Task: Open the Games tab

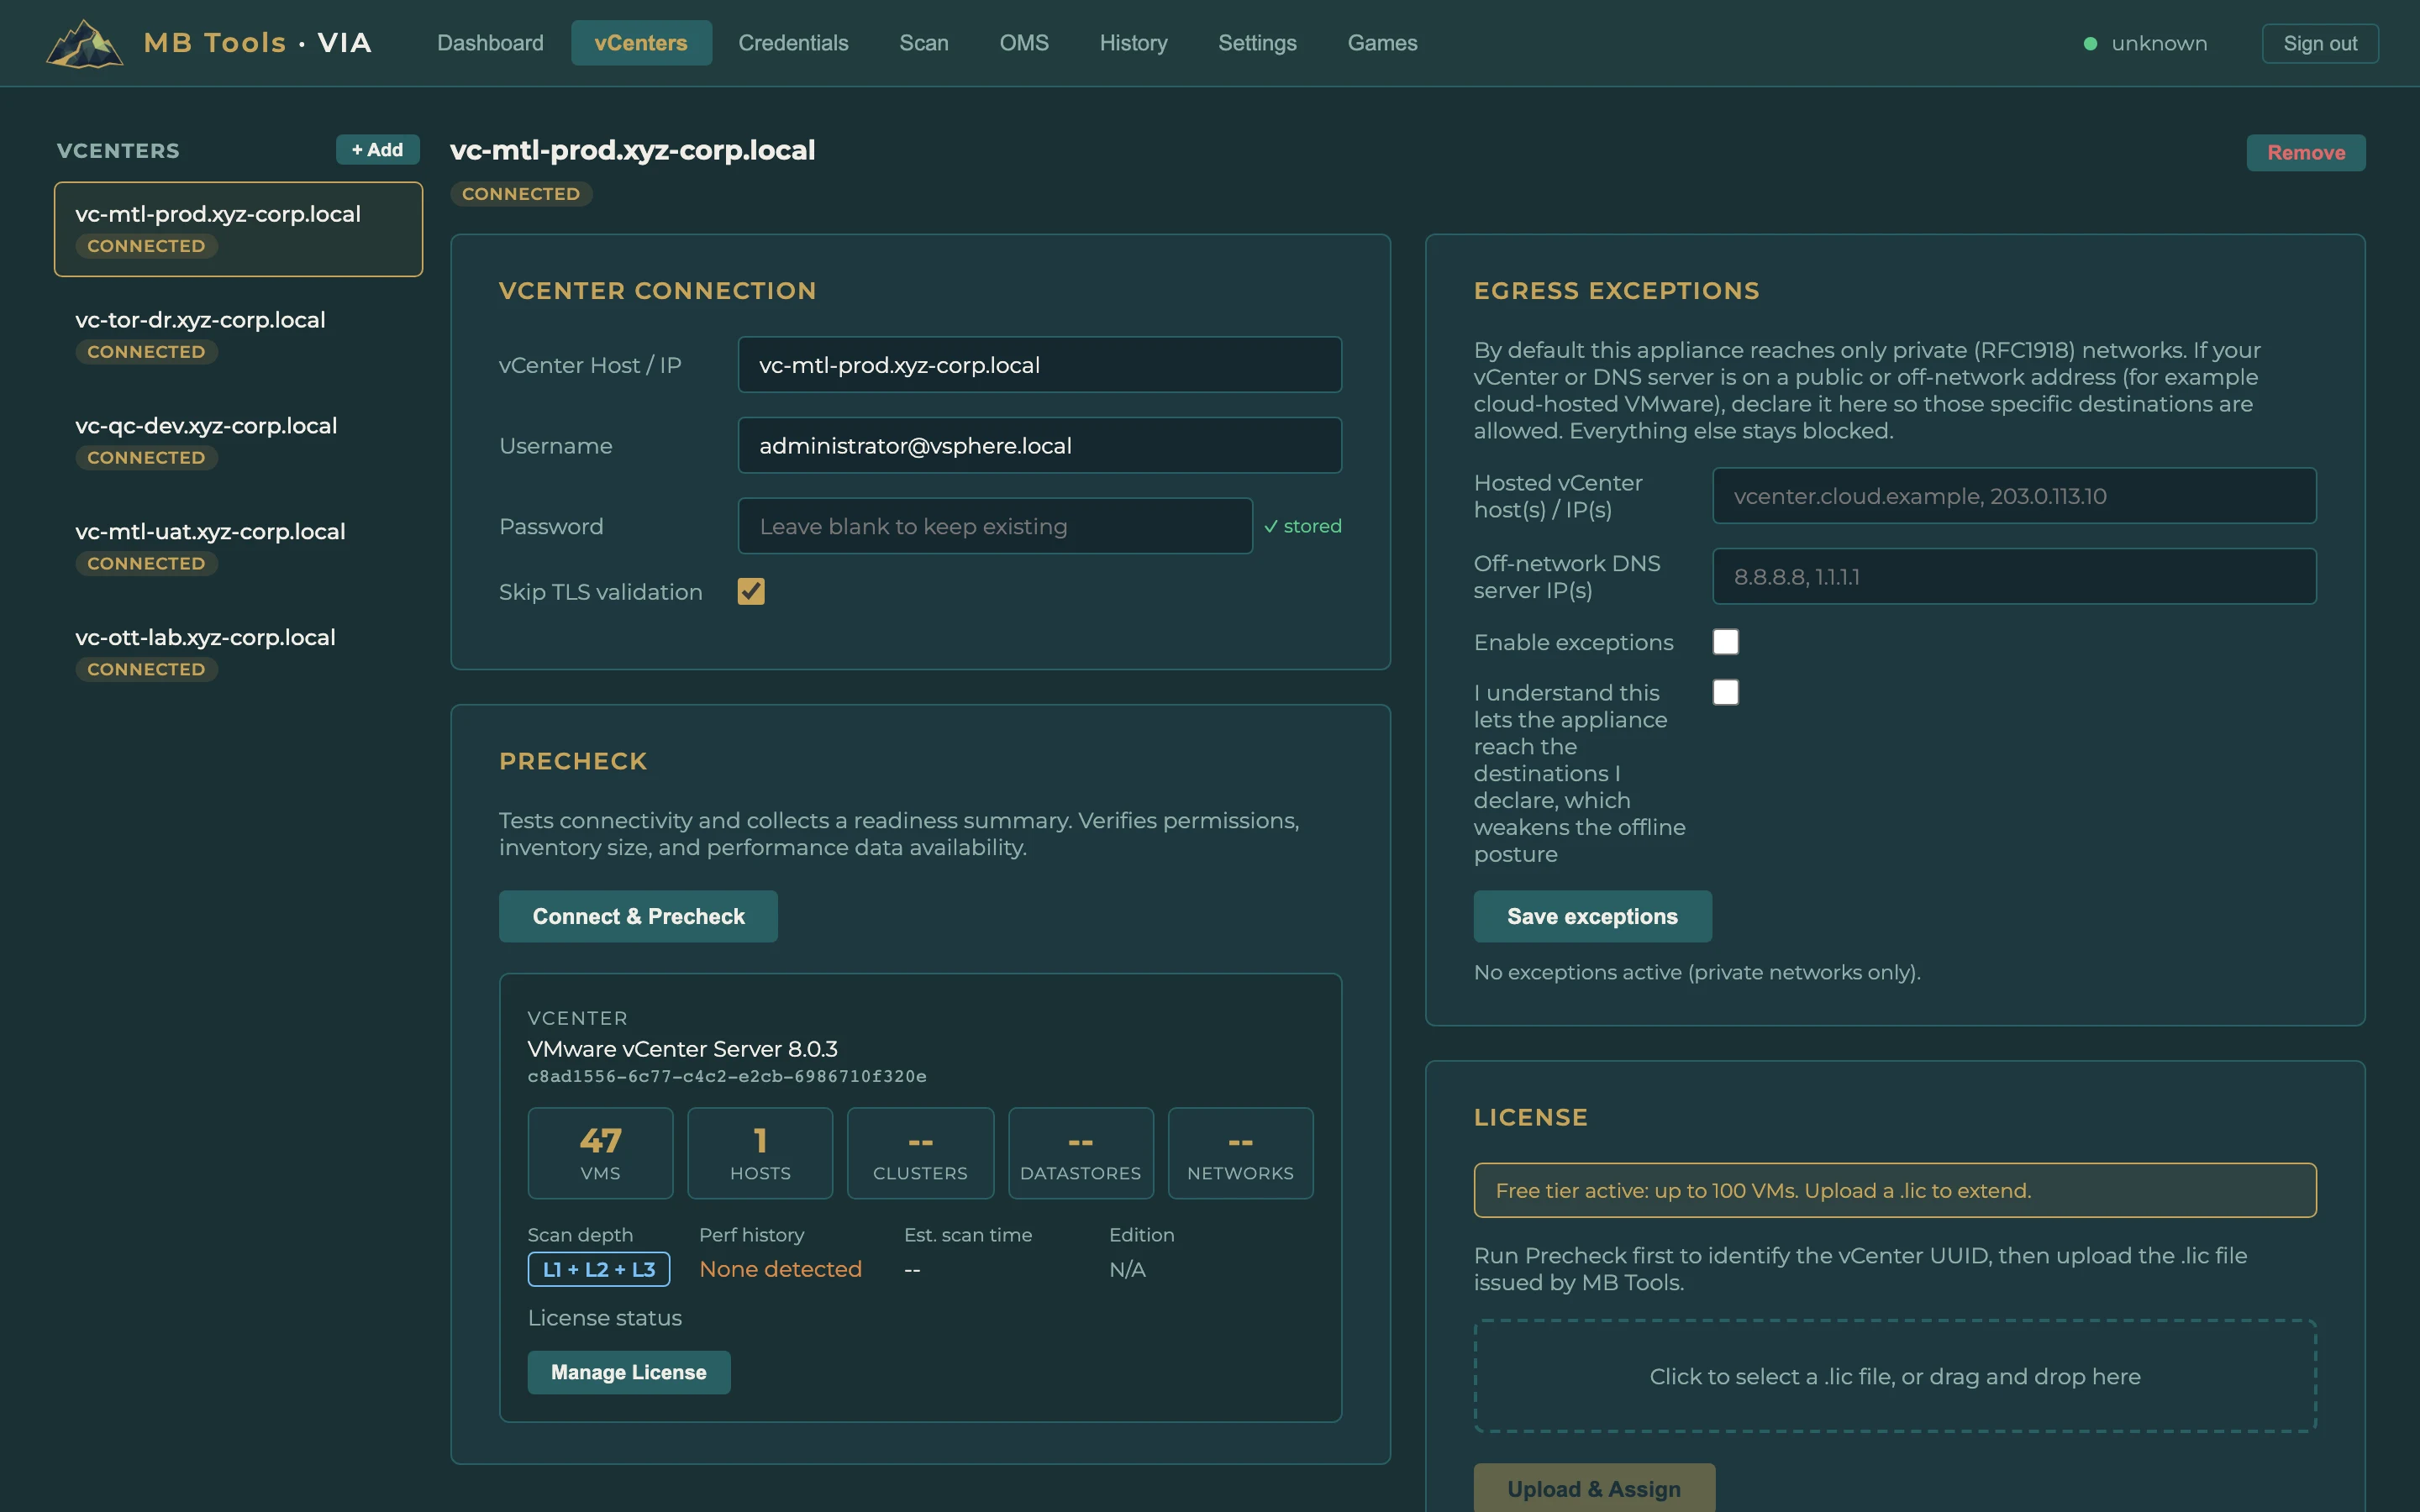Action: 1382,43
